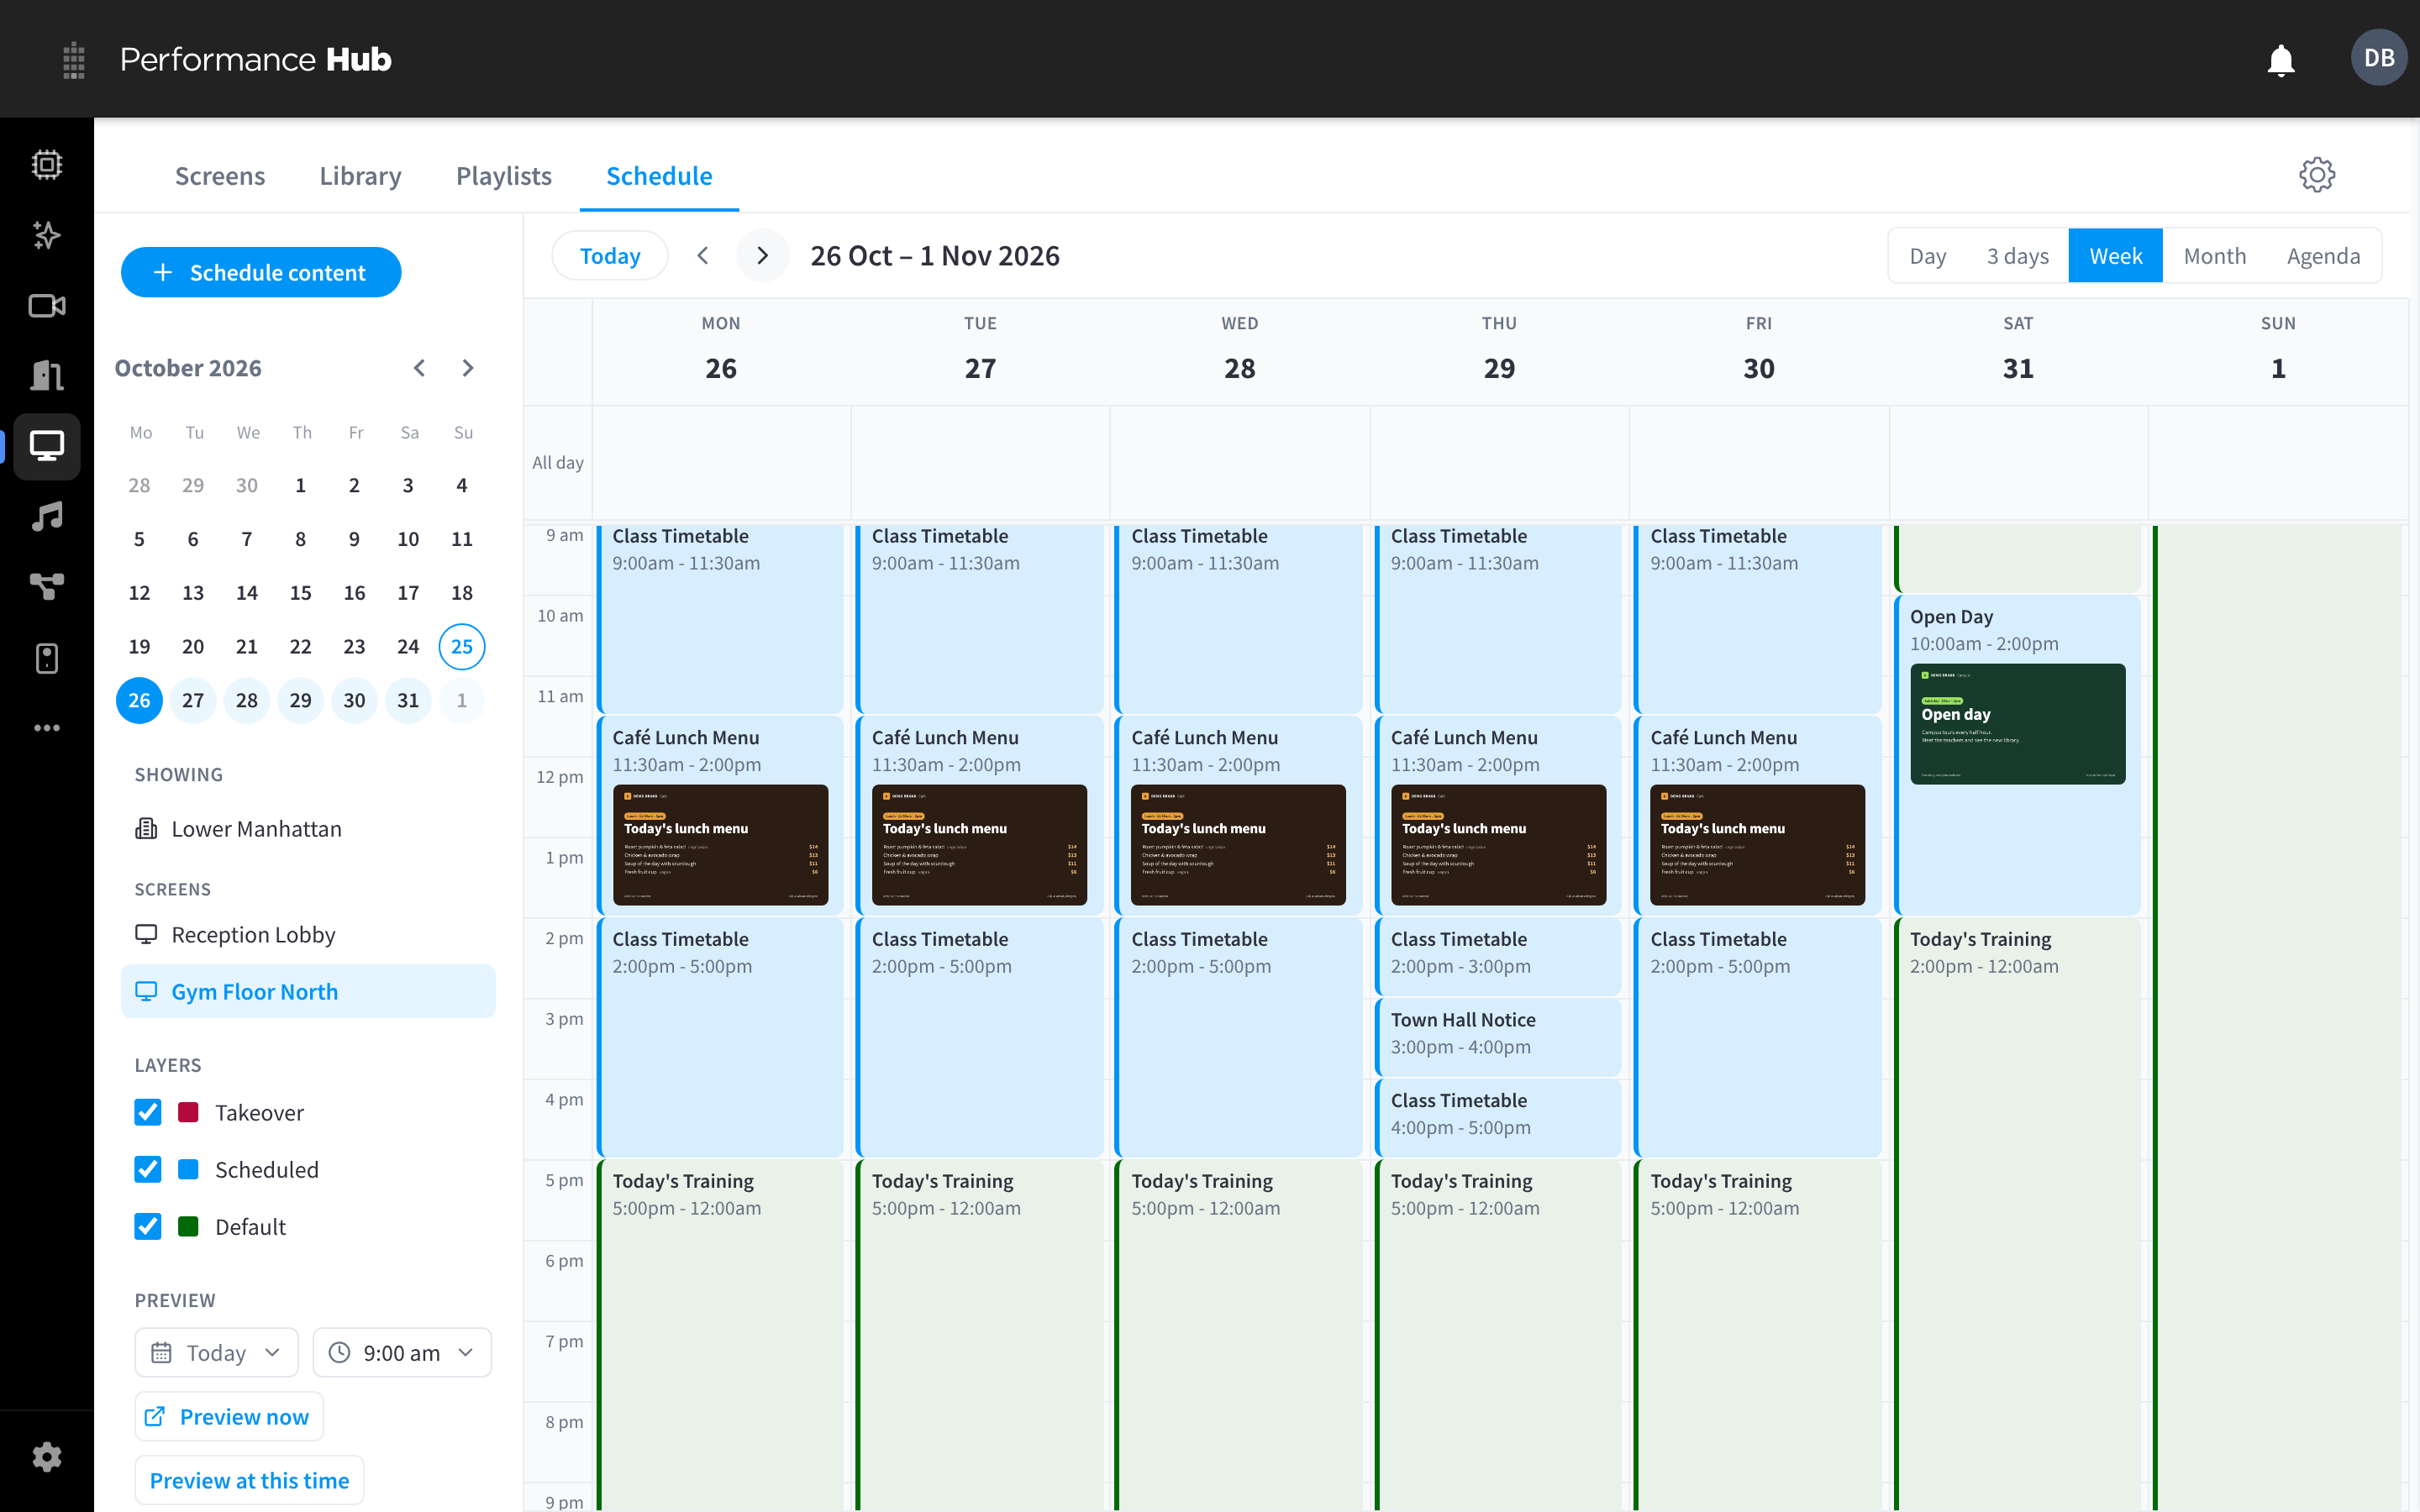This screenshot has width=2420, height=1512.
Task: Click the green Default color swatch
Action: 188,1226
